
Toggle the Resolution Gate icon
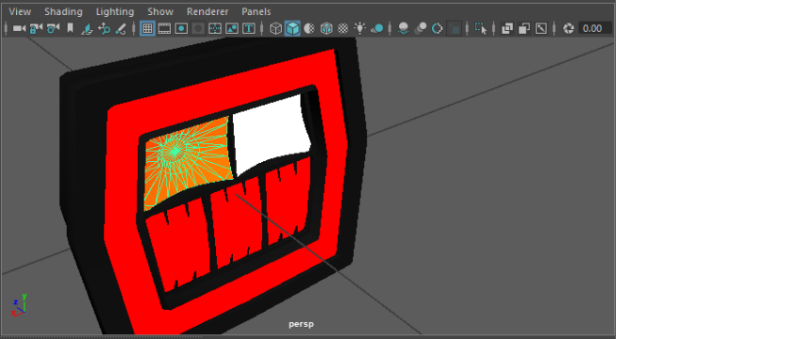[181, 28]
